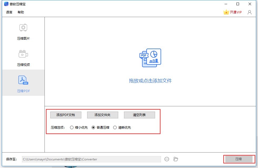Click the 添加文件夹 button
The height and width of the screenshot is (168, 258).
click(x=102, y=115)
